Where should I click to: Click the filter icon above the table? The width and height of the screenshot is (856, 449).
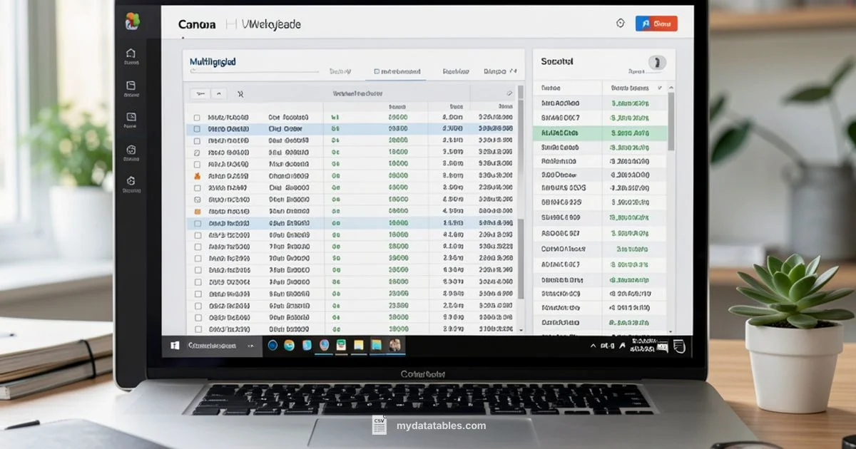200,93
